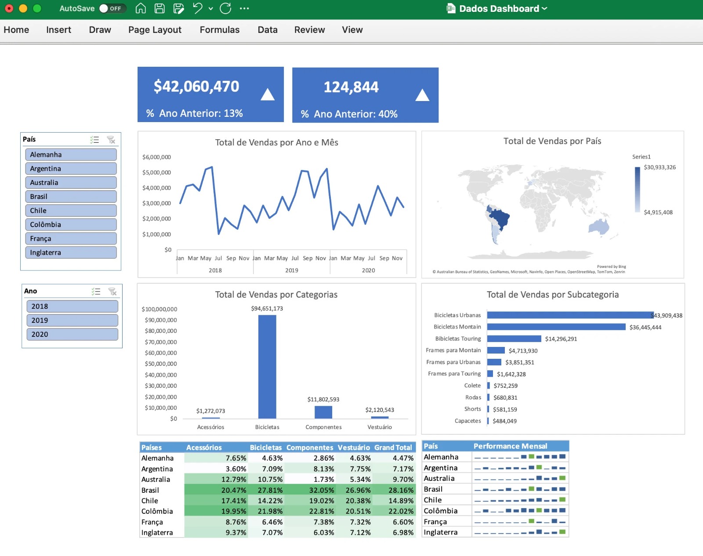Viewport: 703px width, 556px height.
Task: Clear filter on País slicer
Action: pyautogui.click(x=111, y=140)
